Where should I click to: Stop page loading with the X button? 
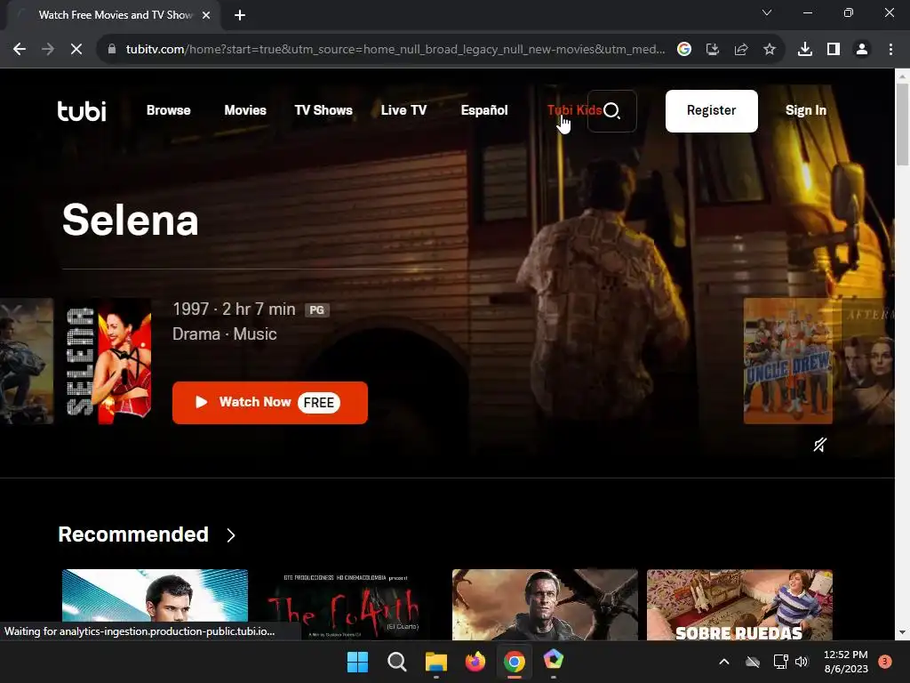pyautogui.click(x=76, y=50)
